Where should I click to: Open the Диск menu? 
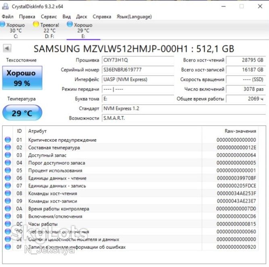[x=81, y=17]
